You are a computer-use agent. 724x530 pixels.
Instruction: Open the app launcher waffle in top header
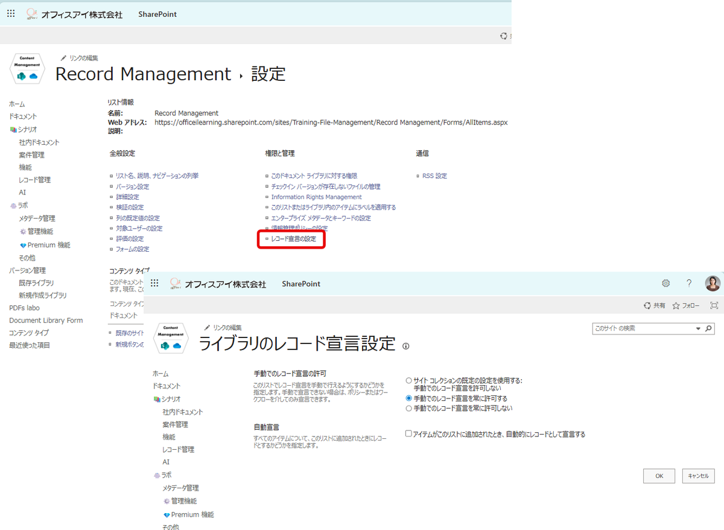tap(11, 13)
